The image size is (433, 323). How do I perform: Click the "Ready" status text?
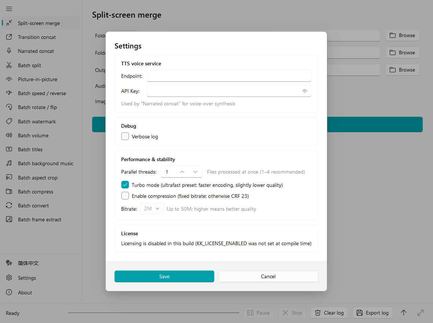(13, 313)
